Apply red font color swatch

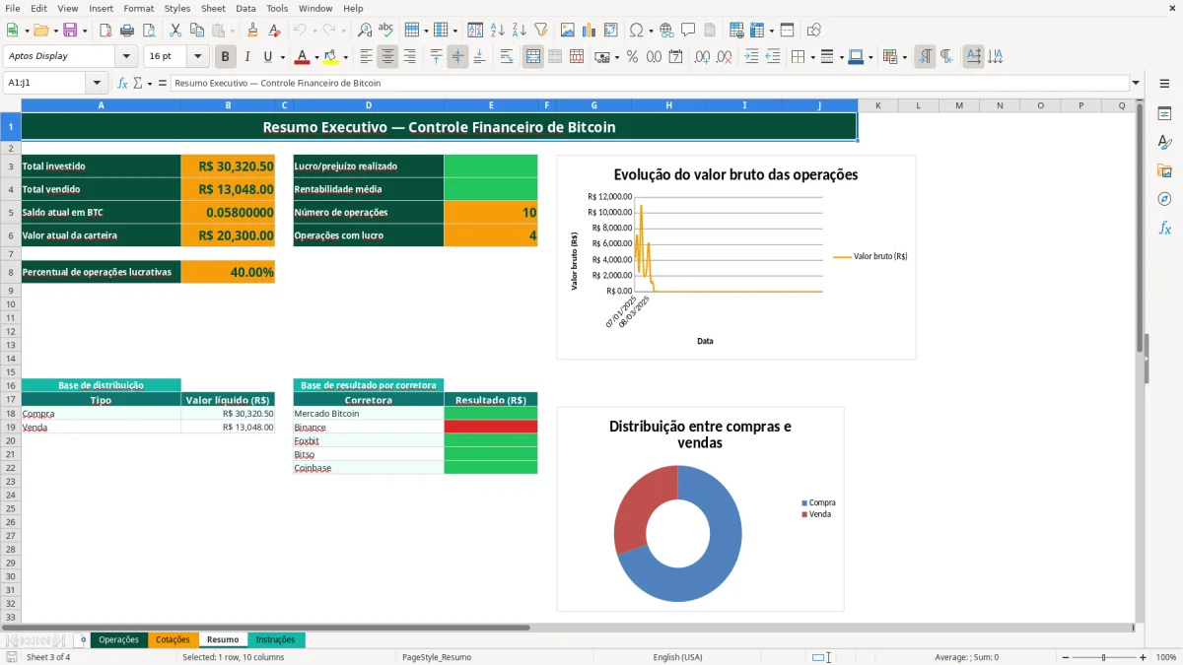click(x=303, y=57)
